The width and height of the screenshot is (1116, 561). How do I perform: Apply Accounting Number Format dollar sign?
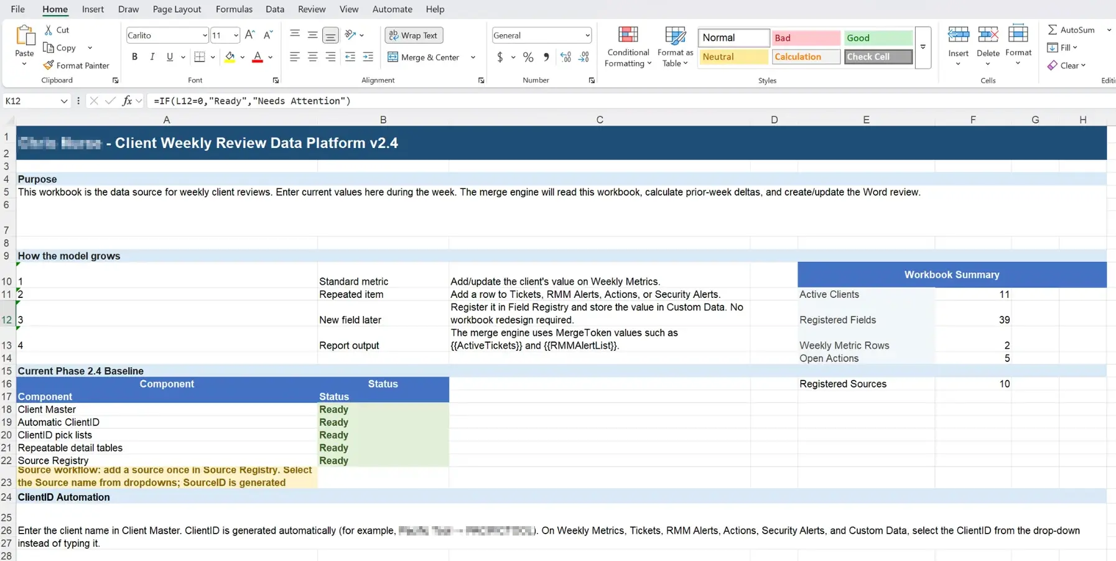[500, 57]
